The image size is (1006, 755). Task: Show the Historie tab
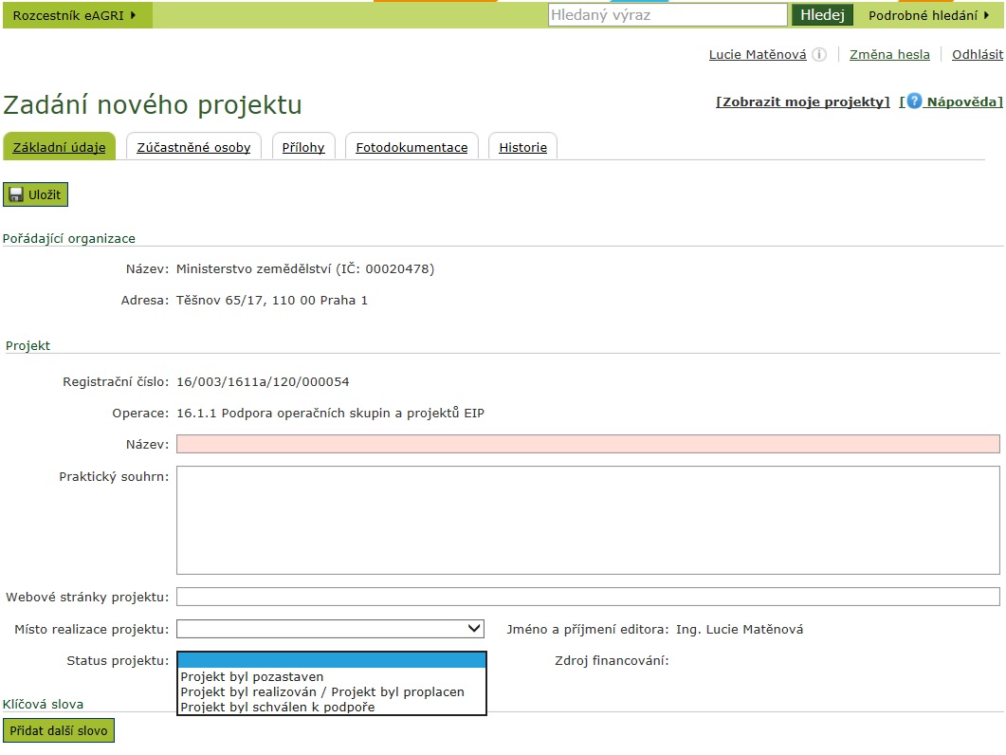(x=522, y=147)
